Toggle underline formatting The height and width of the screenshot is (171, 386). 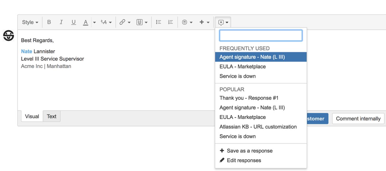[x=73, y=22]
